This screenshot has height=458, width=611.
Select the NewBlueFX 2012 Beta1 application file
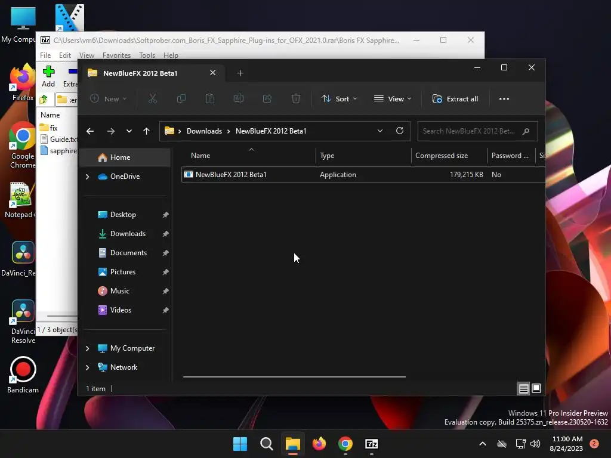pyautogui.click(x=363, y=175)
